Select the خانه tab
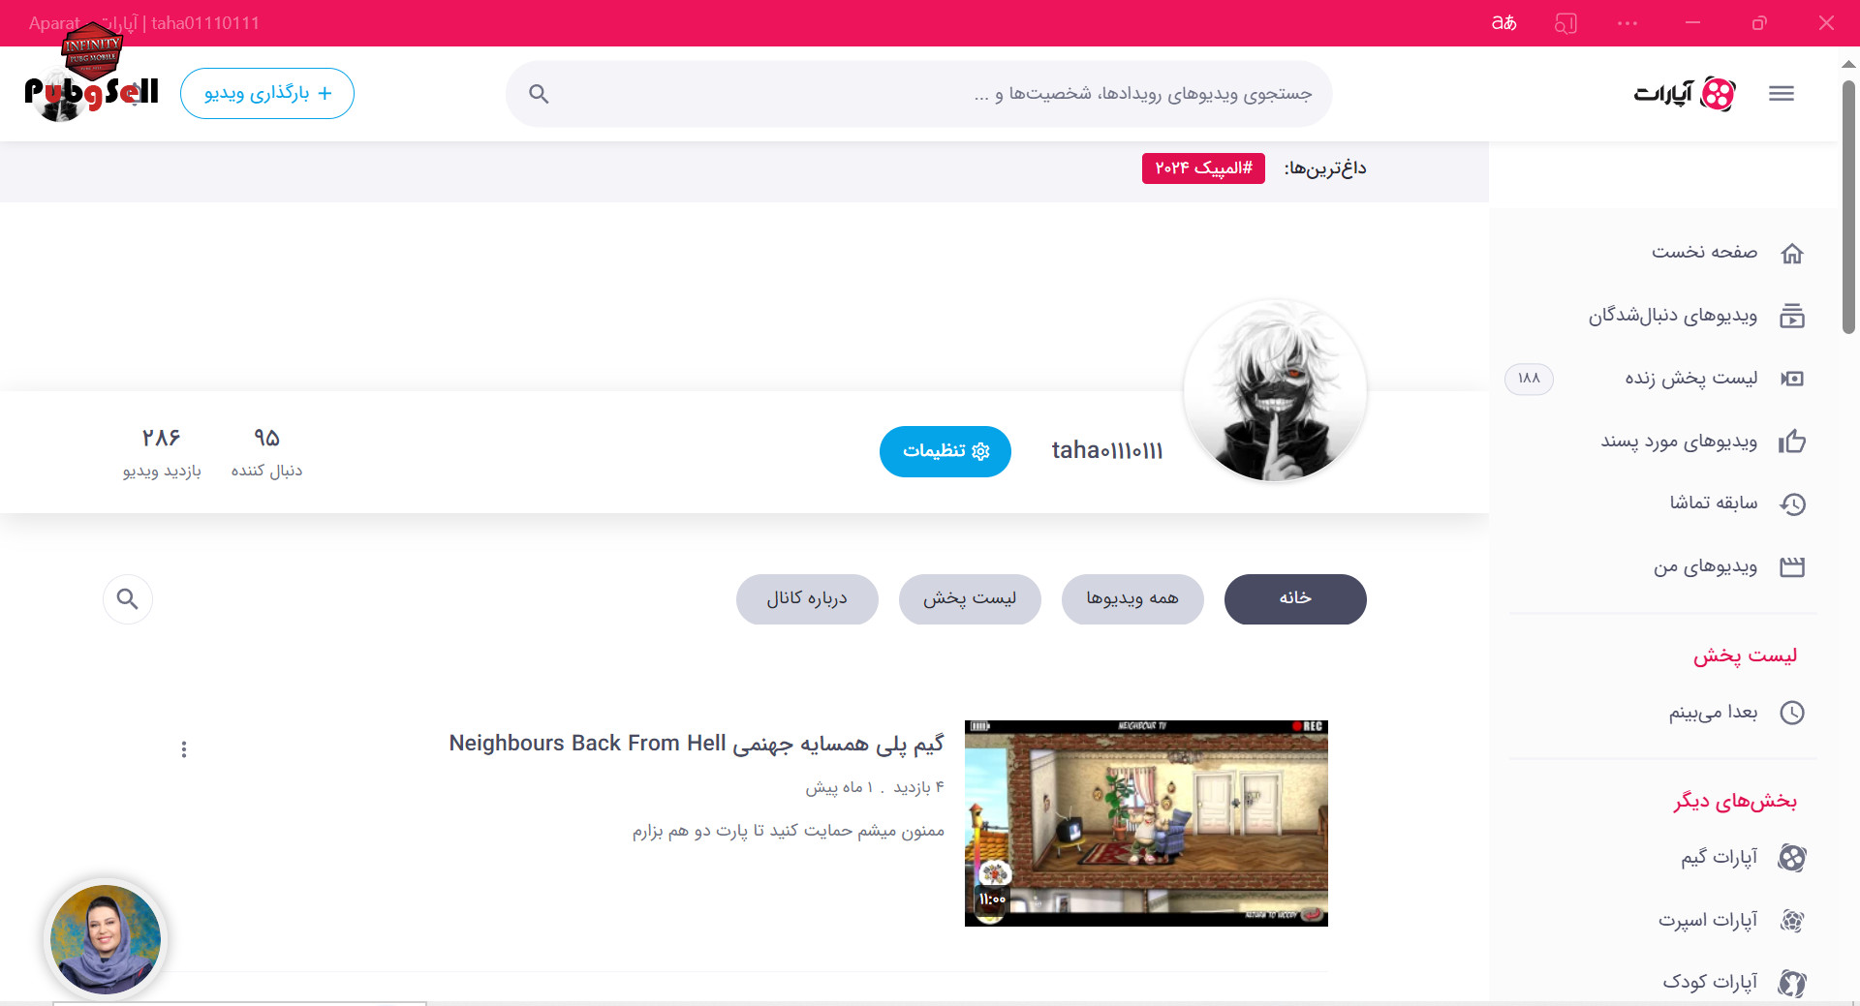1860x1006 pixels. (1295, 599)
